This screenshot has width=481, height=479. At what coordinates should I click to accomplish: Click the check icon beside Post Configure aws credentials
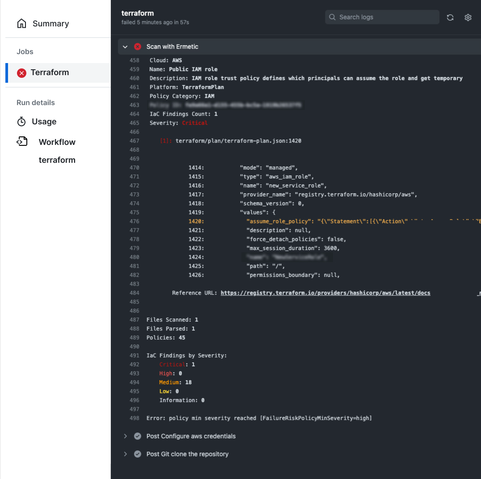(x=138, y=436)
